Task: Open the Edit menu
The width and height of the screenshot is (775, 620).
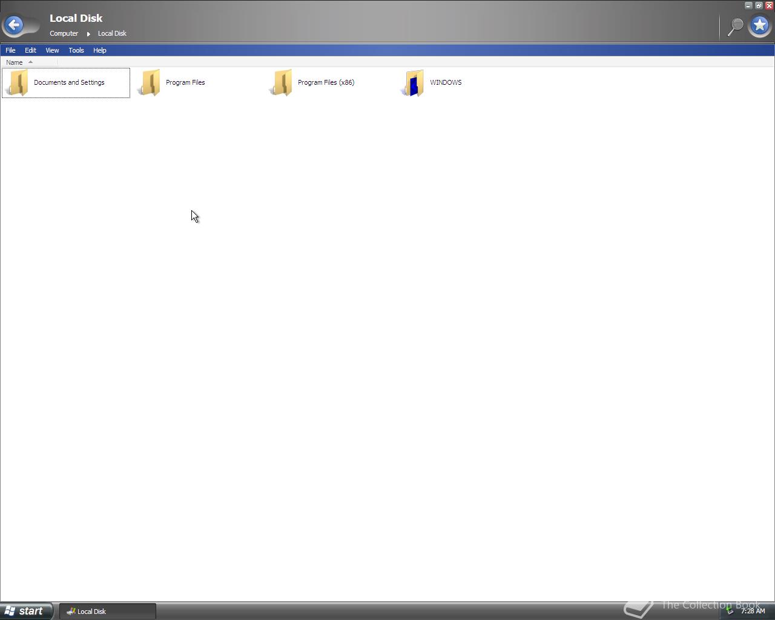Action: (x=30, y=50)
